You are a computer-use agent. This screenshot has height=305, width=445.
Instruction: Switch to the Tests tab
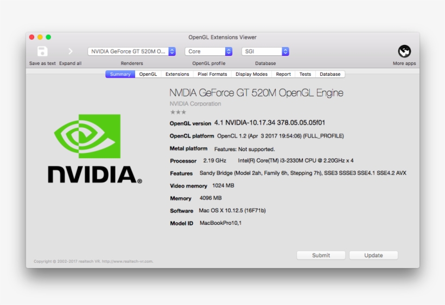click(305, 74)
